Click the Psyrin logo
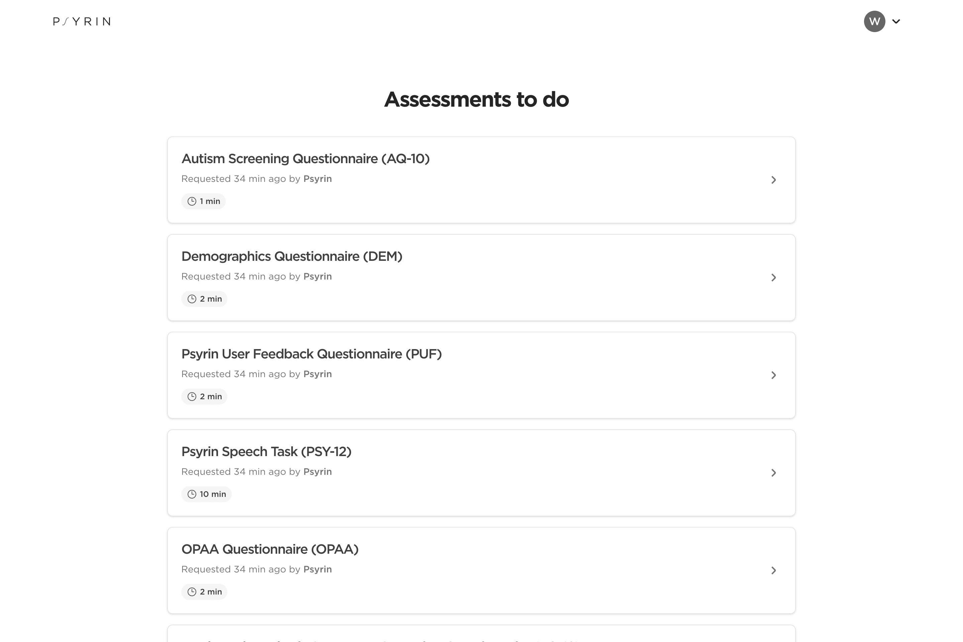This screenshot has width=963, height=642. pos(82,21)
